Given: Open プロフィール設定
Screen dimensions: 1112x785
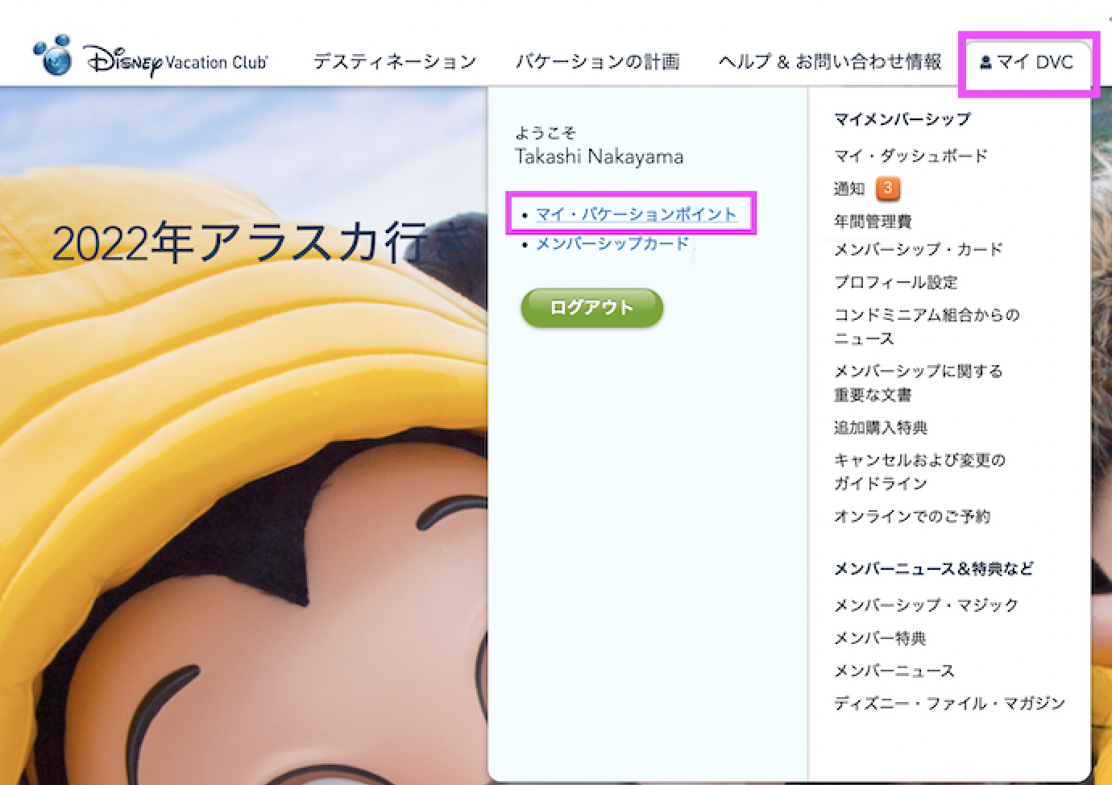Looking at the screenshot, I should coord(896,282).
